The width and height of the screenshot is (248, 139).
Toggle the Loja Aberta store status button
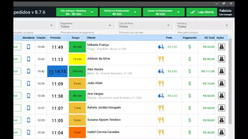pos(201,12)
